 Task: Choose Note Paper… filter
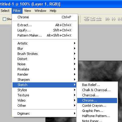[x=97, y=120]
